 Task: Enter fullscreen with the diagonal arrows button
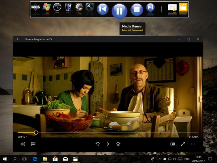(x=183, y=144)
